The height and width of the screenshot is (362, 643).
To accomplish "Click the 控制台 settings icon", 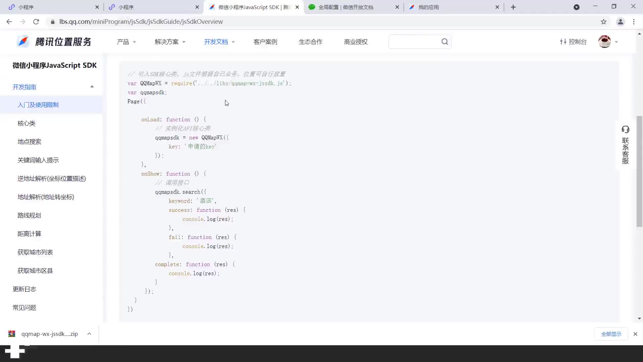I will pos(563,41).
